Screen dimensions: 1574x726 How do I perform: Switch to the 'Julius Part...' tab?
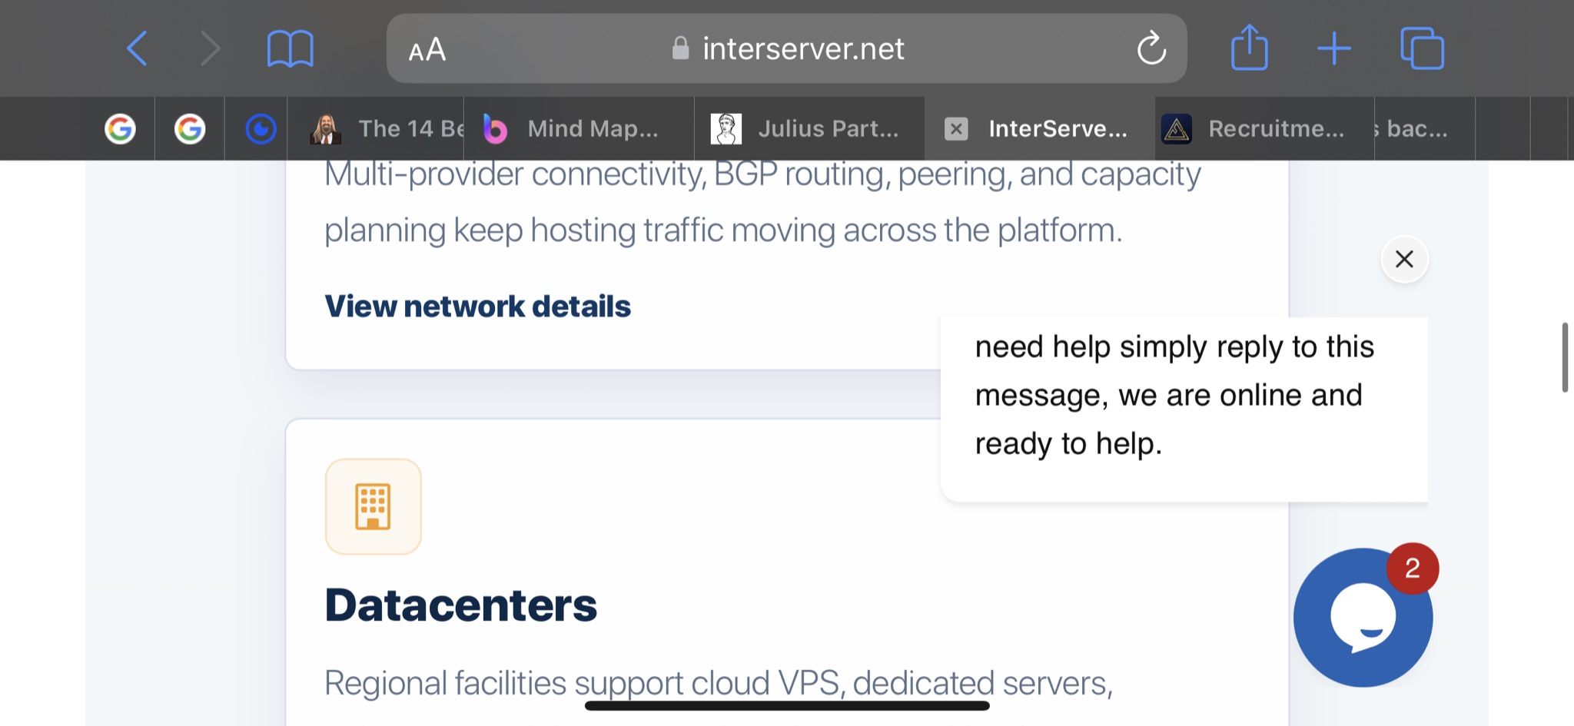tap(809, 128)
